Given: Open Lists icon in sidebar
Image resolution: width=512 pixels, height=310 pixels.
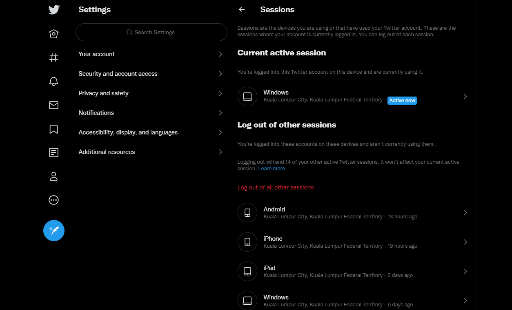Looking at the screenshot, I should [x=53, y=153].
